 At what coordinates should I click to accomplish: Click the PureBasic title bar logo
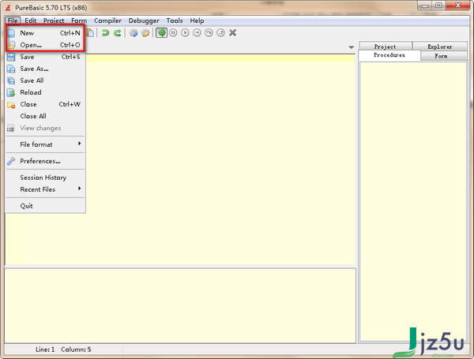click(8, 8)
